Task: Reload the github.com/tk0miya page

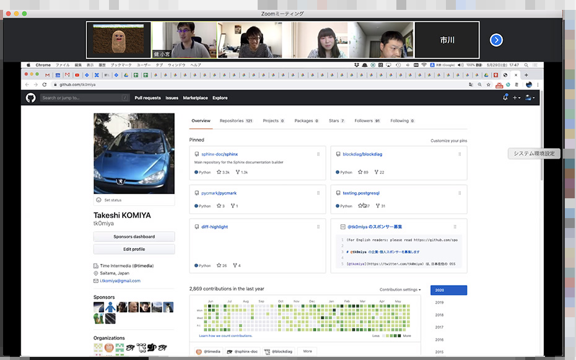Action: click(45, 84)
